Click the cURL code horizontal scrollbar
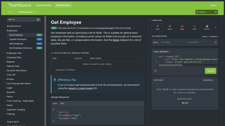The width and height of the screenshot is (225, 126). click(170, 65)
